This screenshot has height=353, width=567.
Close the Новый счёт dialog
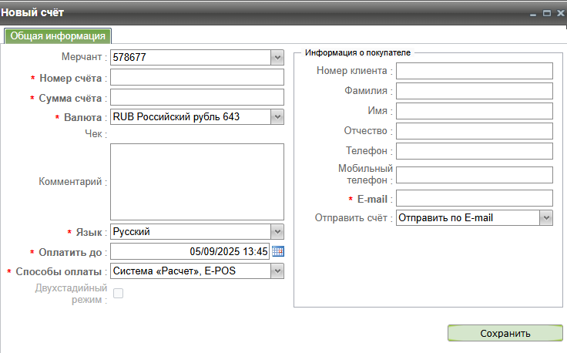click(x=559, y=12)
